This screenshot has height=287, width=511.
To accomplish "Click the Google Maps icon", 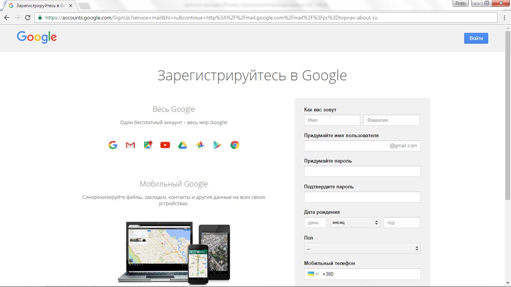I will pyautogui.click(x=148, y=145).
